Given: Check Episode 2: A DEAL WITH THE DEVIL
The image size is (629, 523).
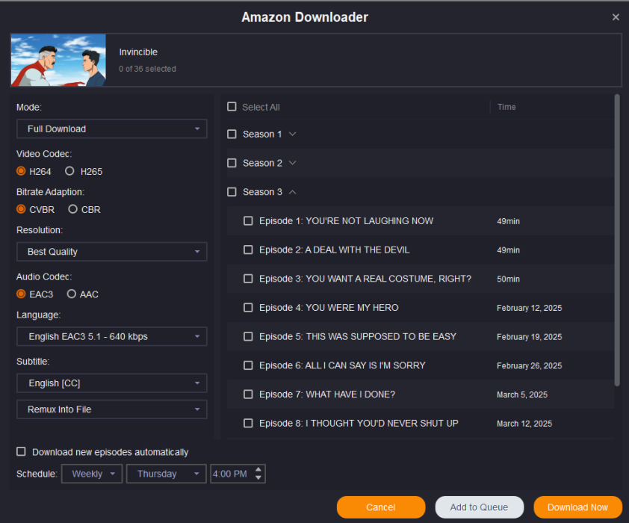Looking at the screenshot, I should pyautogui.click(x=248, y=250).
